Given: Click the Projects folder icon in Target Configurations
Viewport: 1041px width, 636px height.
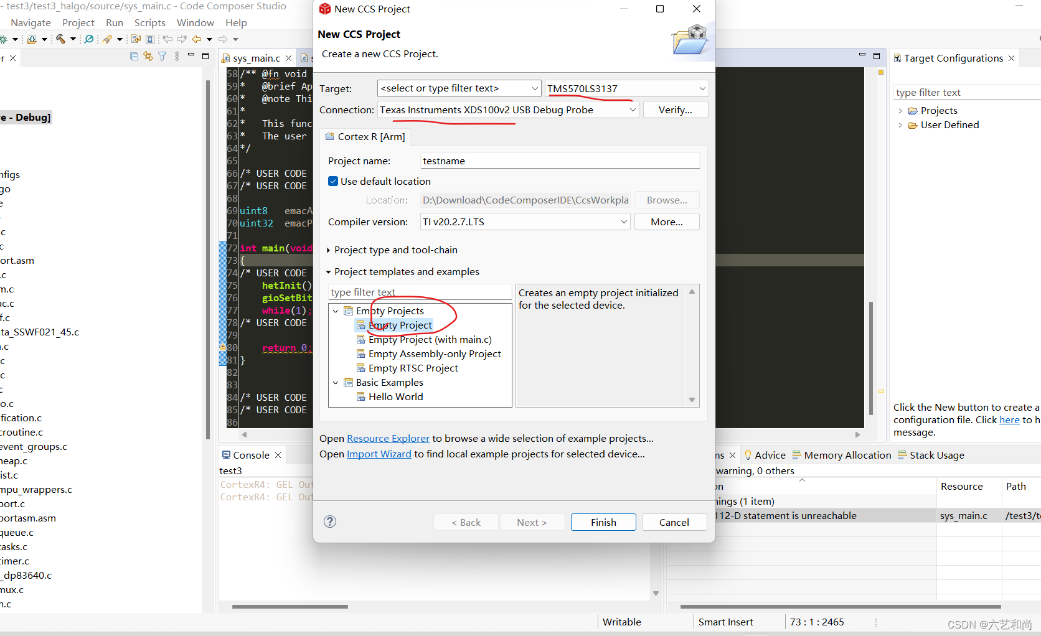Looking at the screenshot, I should (x=913, y=111).
